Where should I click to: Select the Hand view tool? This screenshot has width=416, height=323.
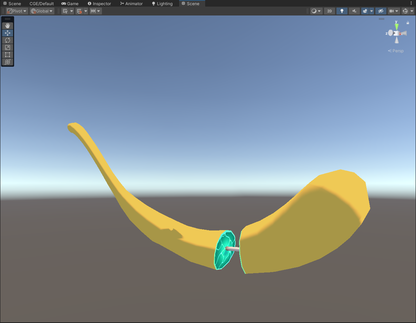8,26
